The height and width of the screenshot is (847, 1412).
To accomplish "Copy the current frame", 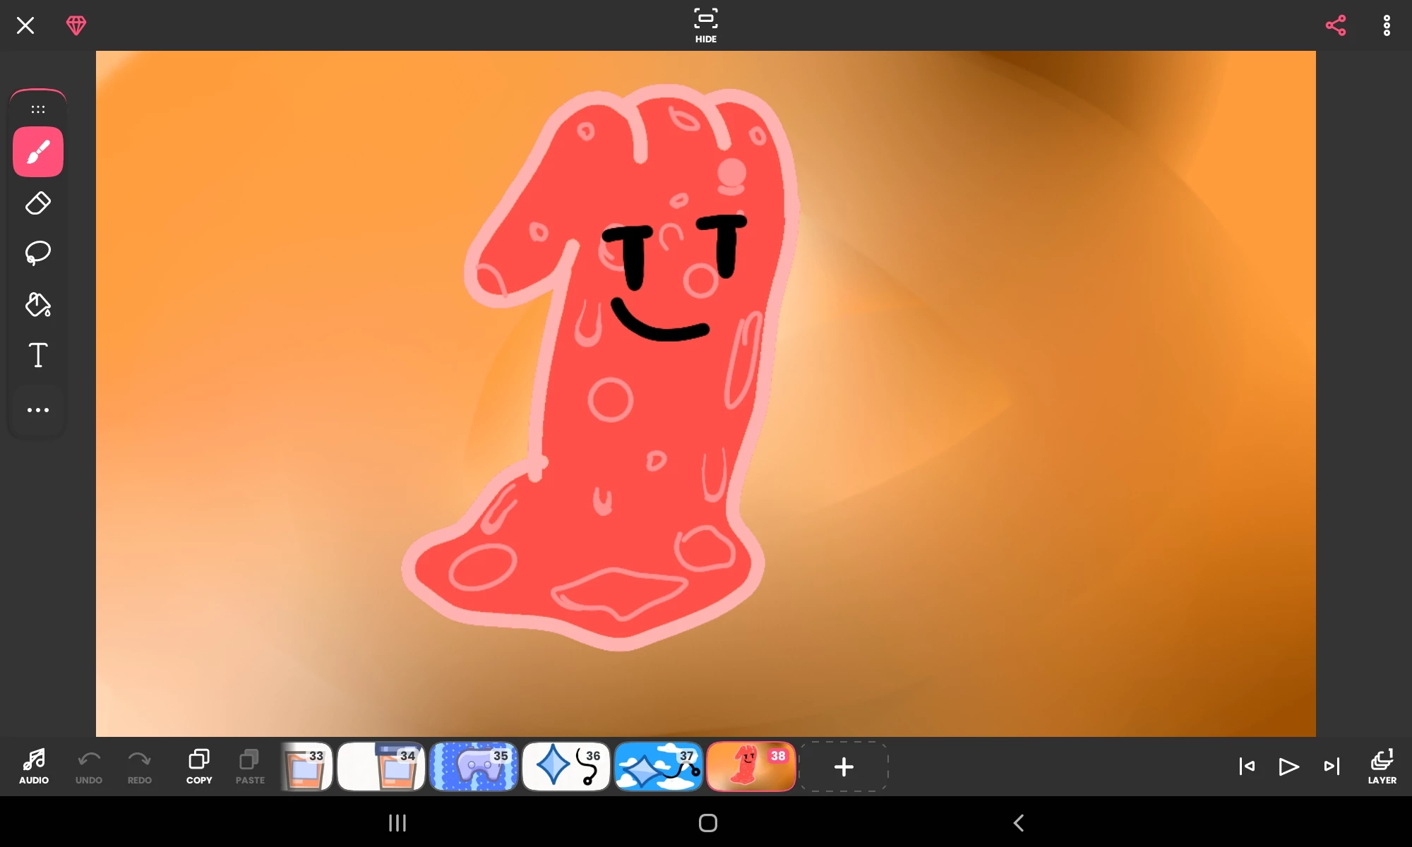I will (199, 766).
